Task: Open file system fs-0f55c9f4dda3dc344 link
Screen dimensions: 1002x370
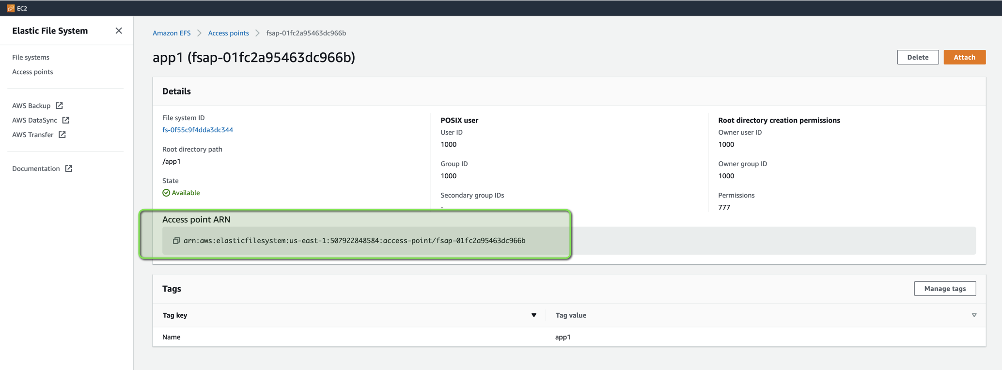Action: click(198, 130)
